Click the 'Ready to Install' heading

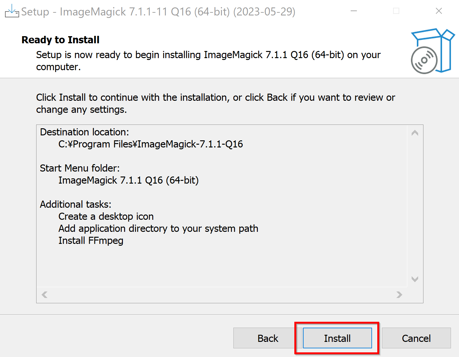(x=61, y=40)
